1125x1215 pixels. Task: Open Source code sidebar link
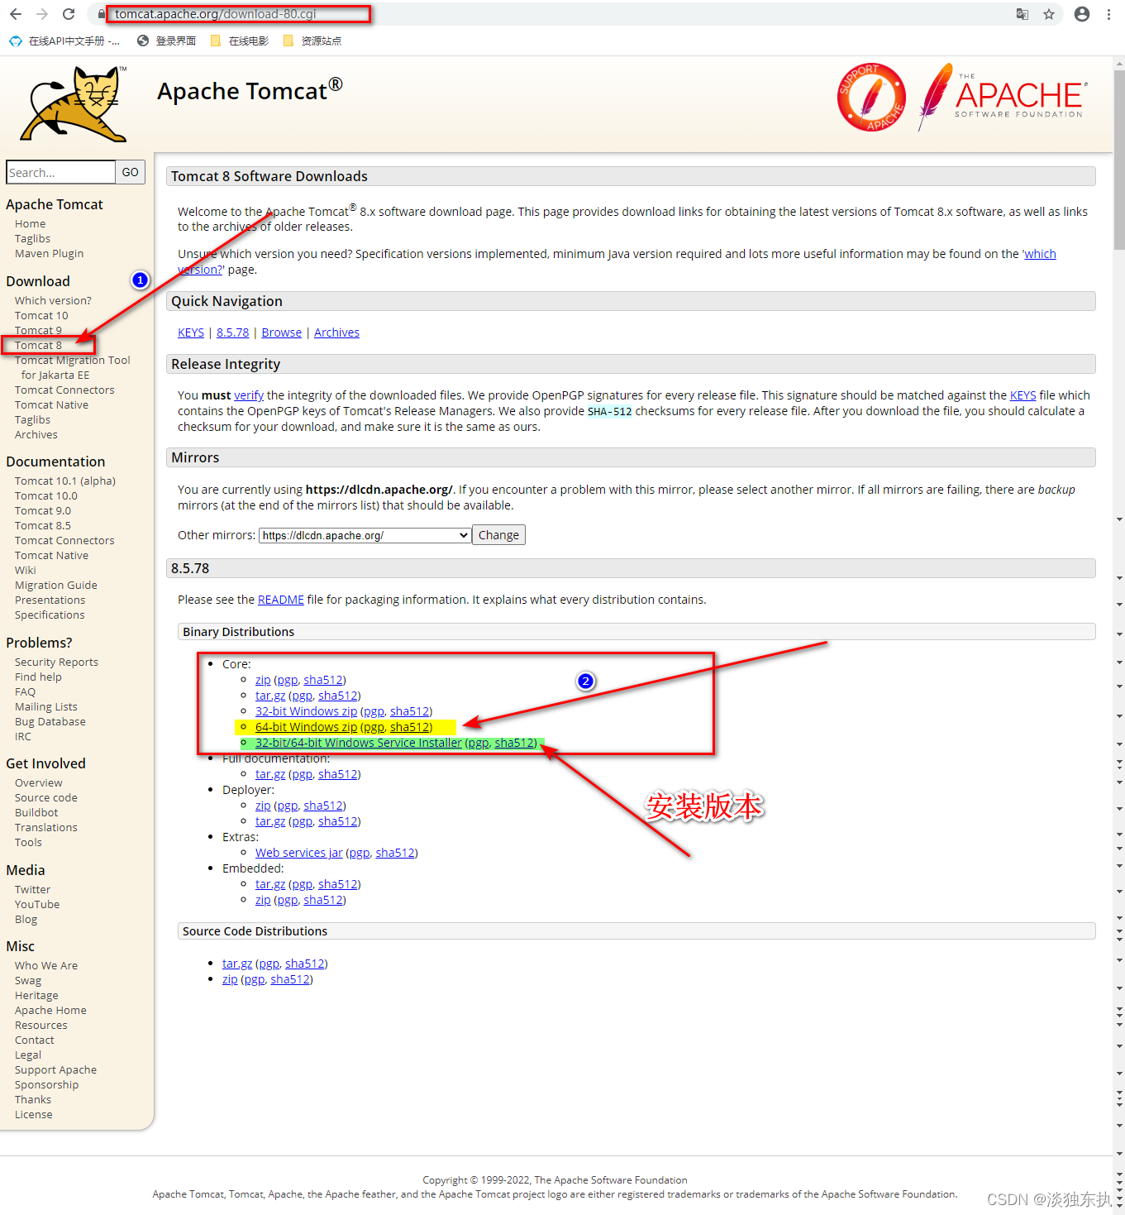pyautogui.click(x=46, y=797)
